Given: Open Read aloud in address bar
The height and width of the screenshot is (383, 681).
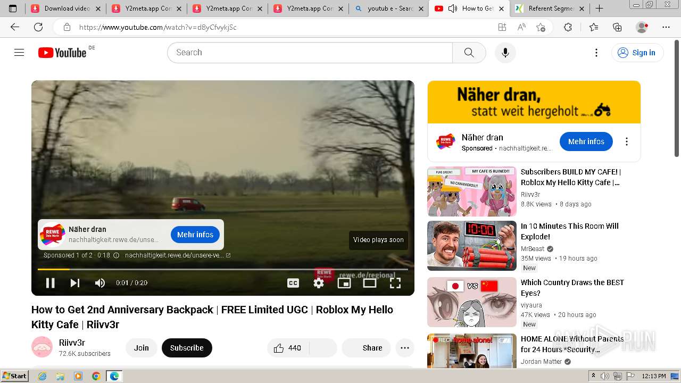Looking at the screenshot, I should point(521,27).
